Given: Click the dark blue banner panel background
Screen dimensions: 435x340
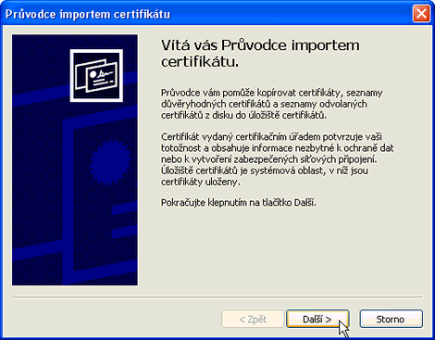Looking at the screenshot, I should pyautogui.click(x=37, y=185).
